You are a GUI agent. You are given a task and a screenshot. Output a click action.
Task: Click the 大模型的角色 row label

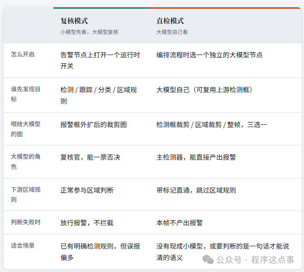tap(26, 161)
